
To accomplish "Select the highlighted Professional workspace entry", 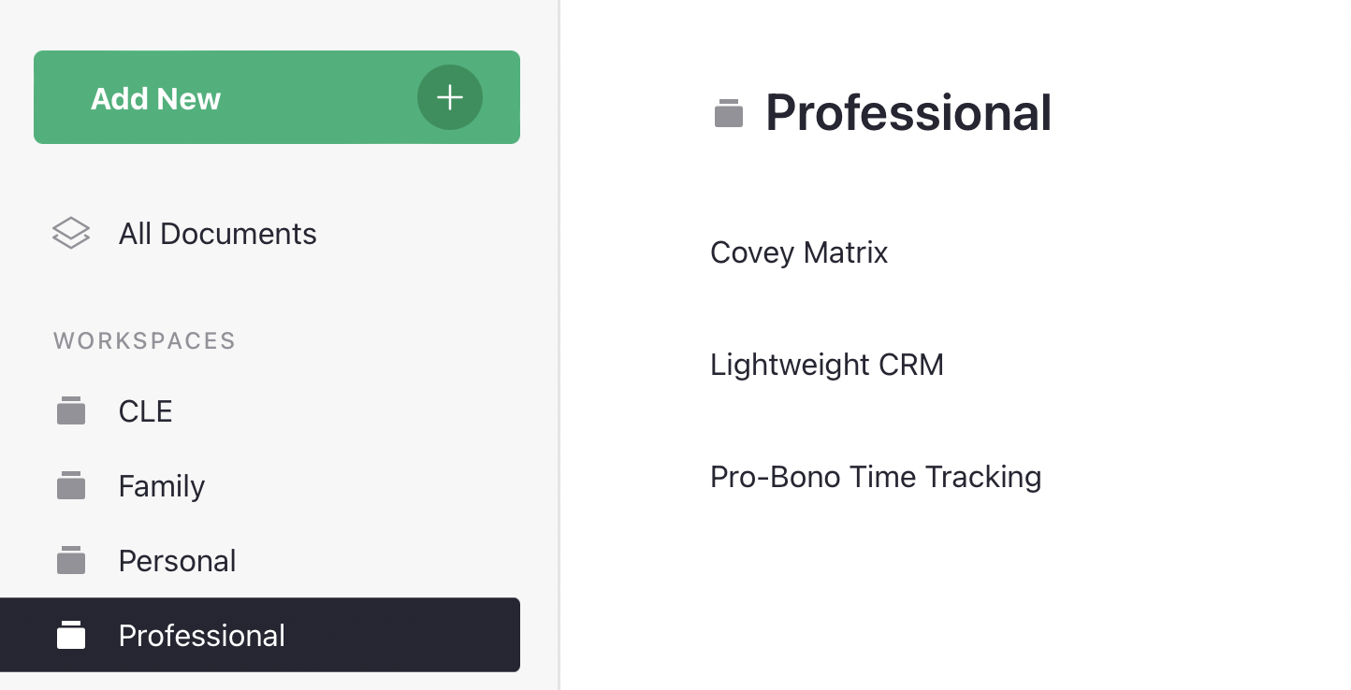I will (260, 635).
